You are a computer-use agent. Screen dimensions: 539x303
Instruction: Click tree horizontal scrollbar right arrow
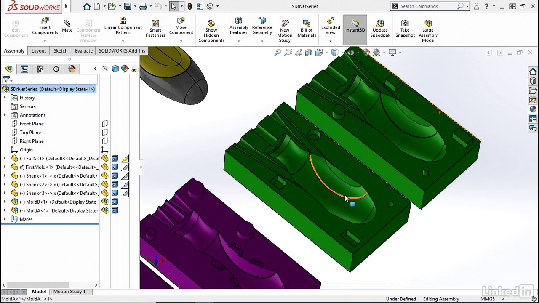click(x=96, y=285)
